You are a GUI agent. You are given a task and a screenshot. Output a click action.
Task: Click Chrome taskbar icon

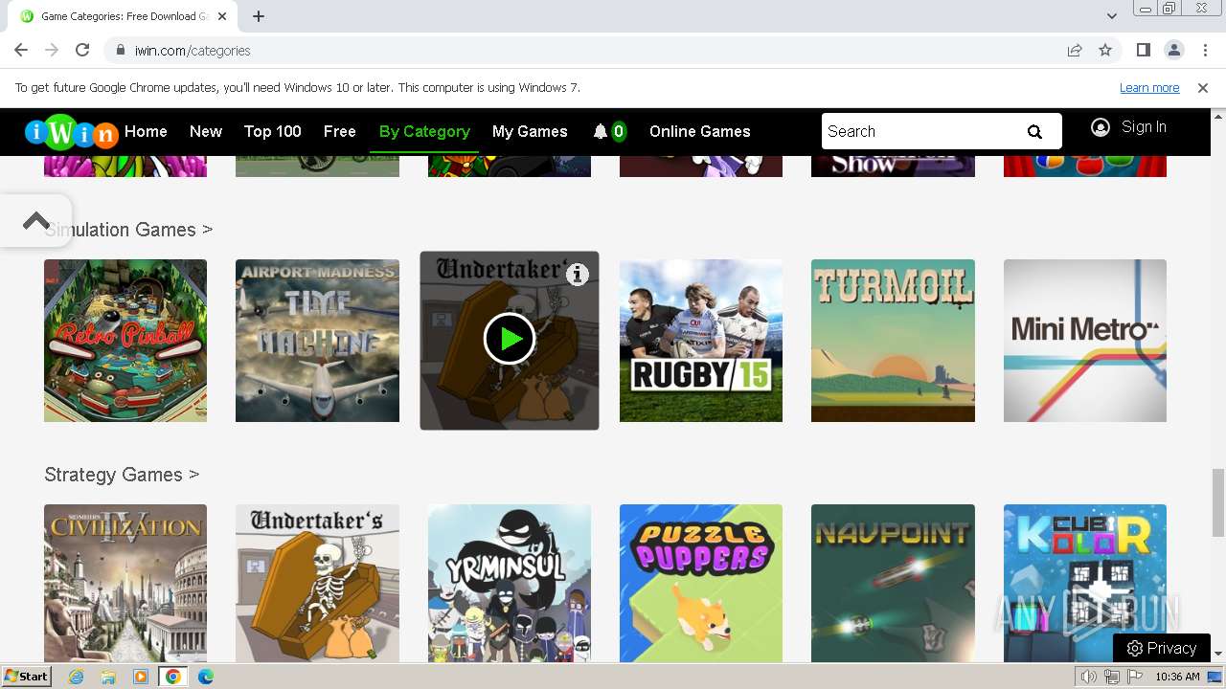(x=172, y=677)
